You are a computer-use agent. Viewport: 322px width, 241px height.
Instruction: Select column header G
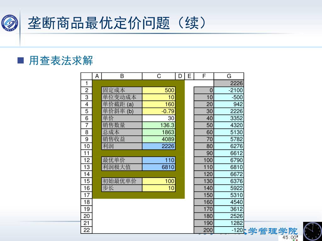click(229, 76)
